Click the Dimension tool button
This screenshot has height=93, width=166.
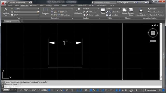click(45, 11)
